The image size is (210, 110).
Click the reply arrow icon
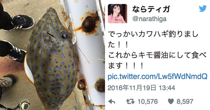[112, 102]
